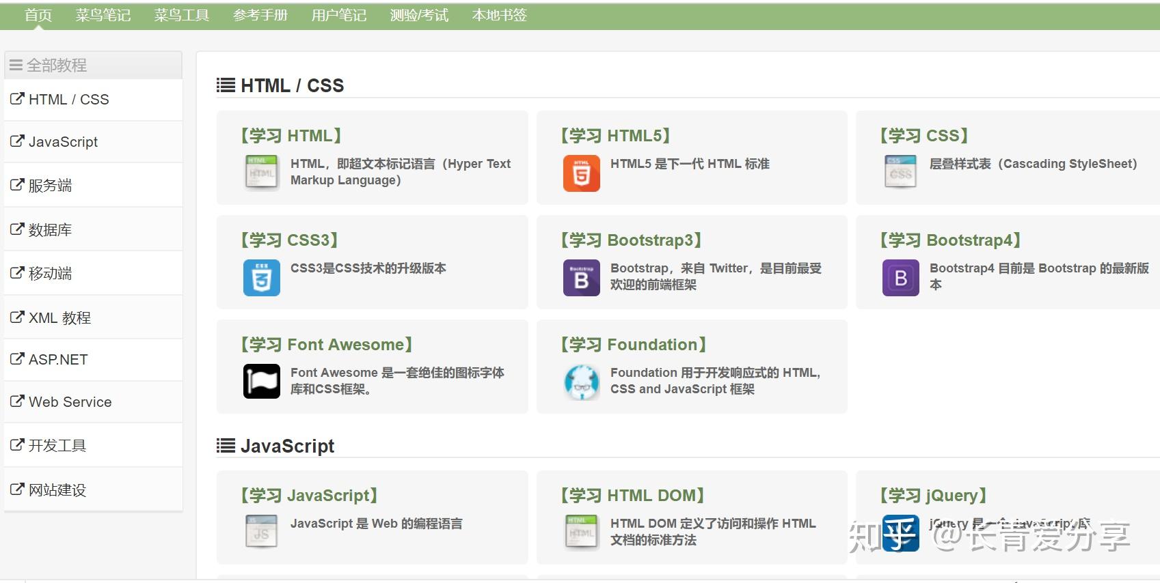Open the 【学习 Font Awesome】 title link
1160x583 pixels.
[326, 345]
